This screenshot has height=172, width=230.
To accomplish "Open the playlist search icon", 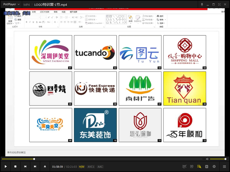I will pyautogui.click(x=199, y=167).
